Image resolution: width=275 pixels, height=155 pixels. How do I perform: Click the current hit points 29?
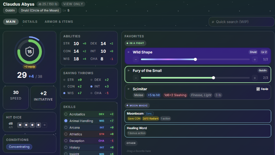click(x=22, y=75)
